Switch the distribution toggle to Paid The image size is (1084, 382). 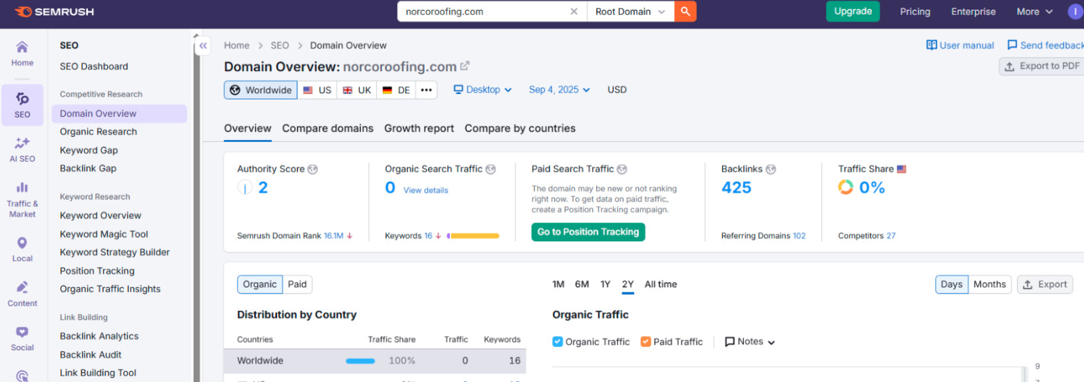click(297, 285)
